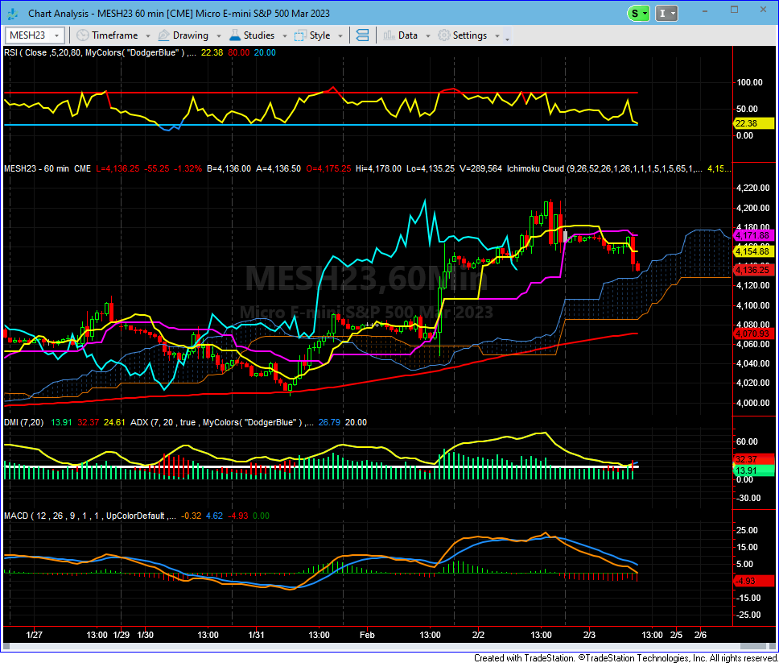779x663 pixels.
Task: Select the MESH23 - 60 min CME status text
Action: coord(47,168)
